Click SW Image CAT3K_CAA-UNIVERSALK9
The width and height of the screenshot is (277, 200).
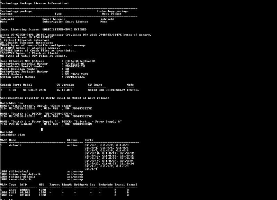[107, 90]
